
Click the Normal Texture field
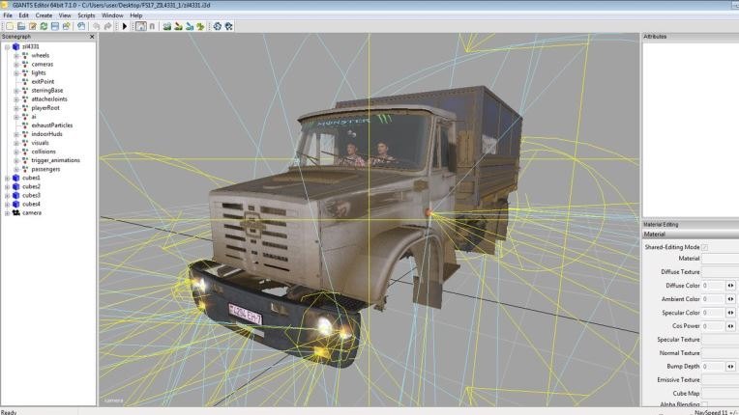coord(720,353)
